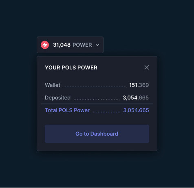
Task: Collapse the POWER dropdown chevron
Action: tap(97, 45)
